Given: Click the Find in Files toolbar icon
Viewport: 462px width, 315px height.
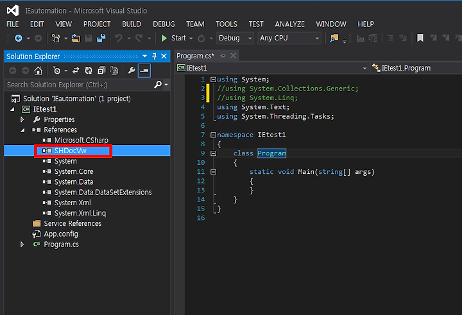Looking at the screenshot, I should tap(334, 38).
